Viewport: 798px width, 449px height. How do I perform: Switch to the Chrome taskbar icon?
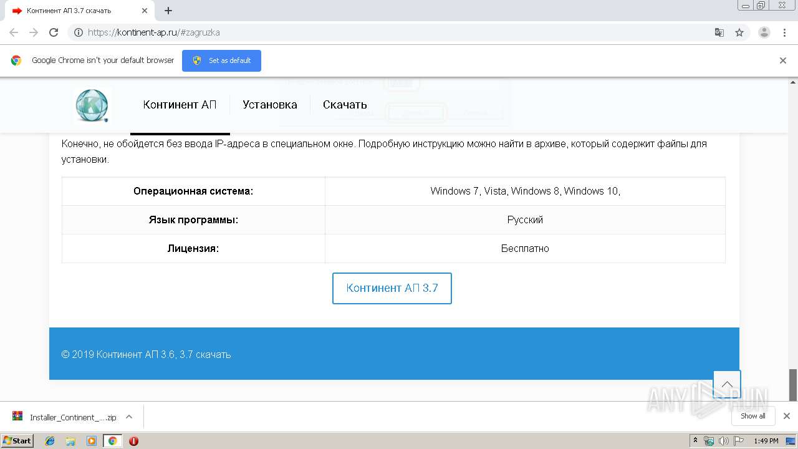[112, 441]
